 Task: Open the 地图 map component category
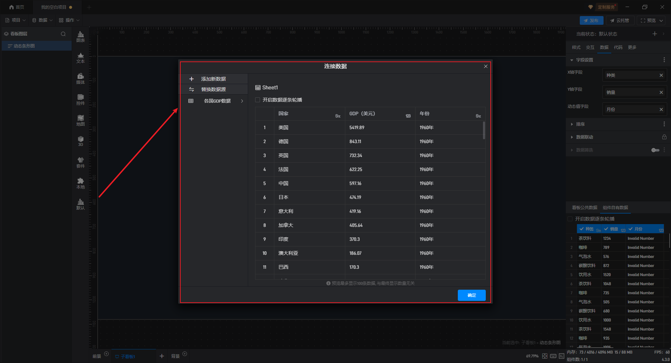click(80, 120)
